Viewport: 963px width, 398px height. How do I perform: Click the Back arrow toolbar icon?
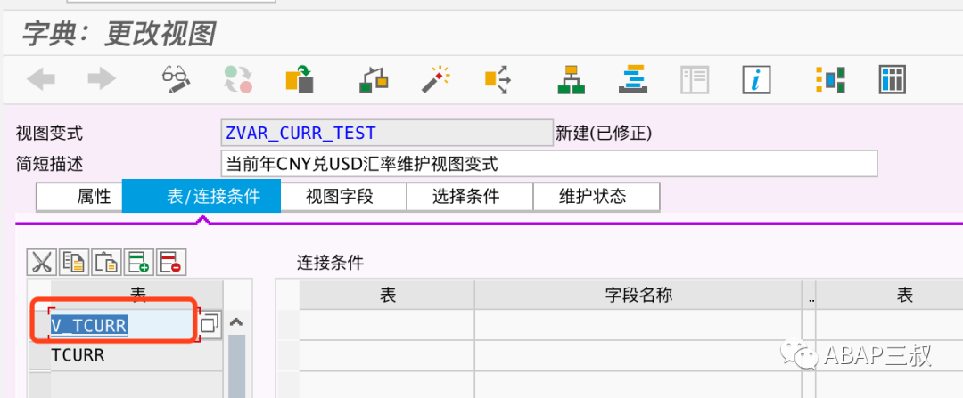tap(41, 78)
